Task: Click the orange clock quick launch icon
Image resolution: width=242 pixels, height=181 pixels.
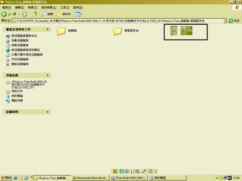Action: tap(21, 178)
